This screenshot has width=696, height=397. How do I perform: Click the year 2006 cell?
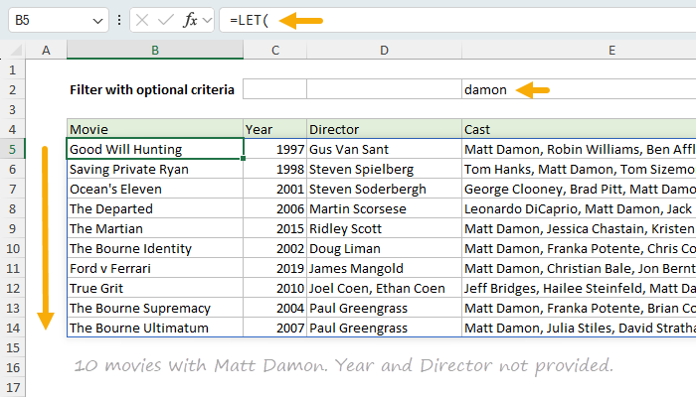274,209
